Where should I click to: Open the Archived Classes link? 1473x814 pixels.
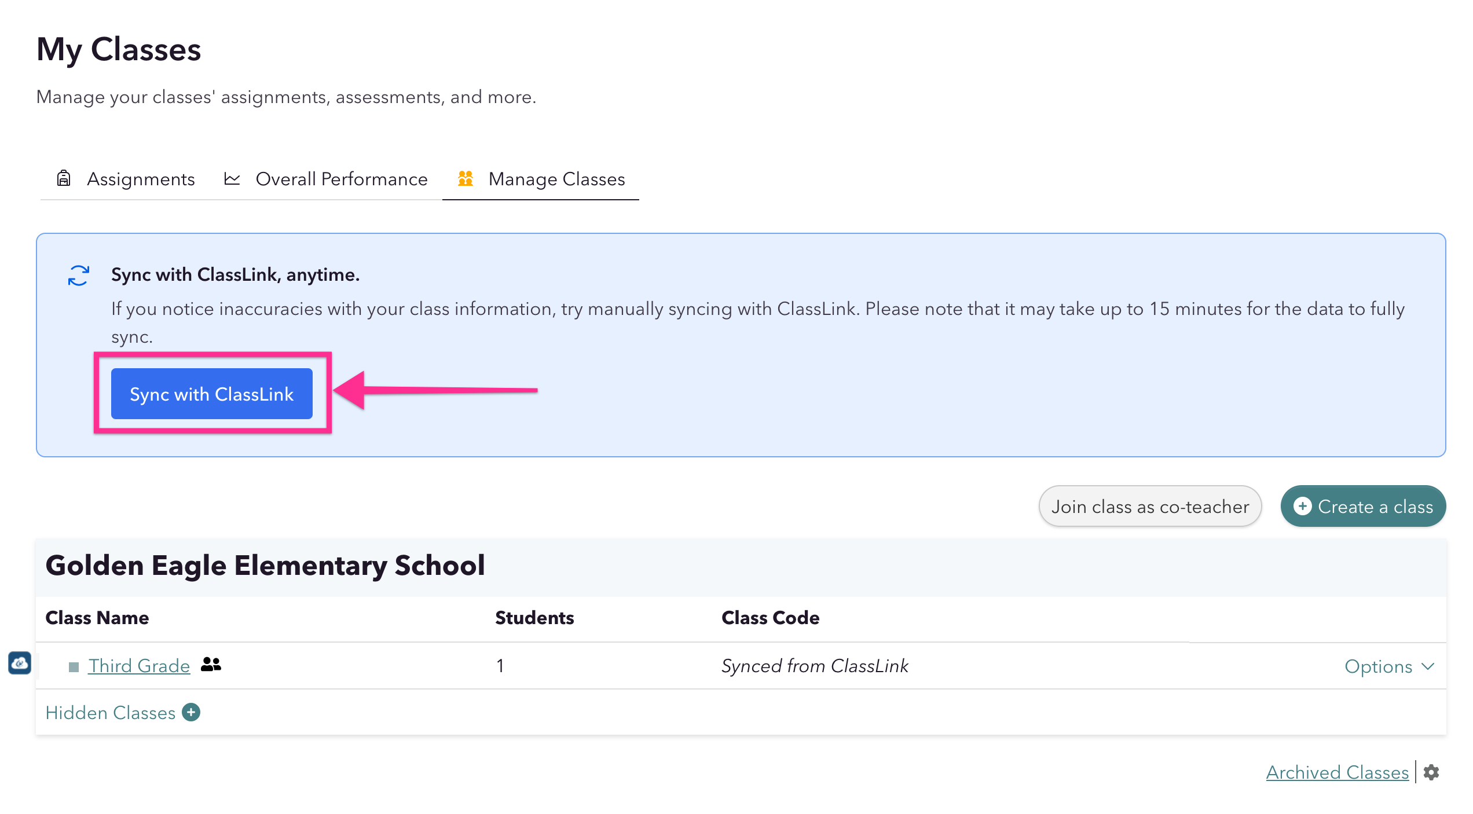[1337, 772]
